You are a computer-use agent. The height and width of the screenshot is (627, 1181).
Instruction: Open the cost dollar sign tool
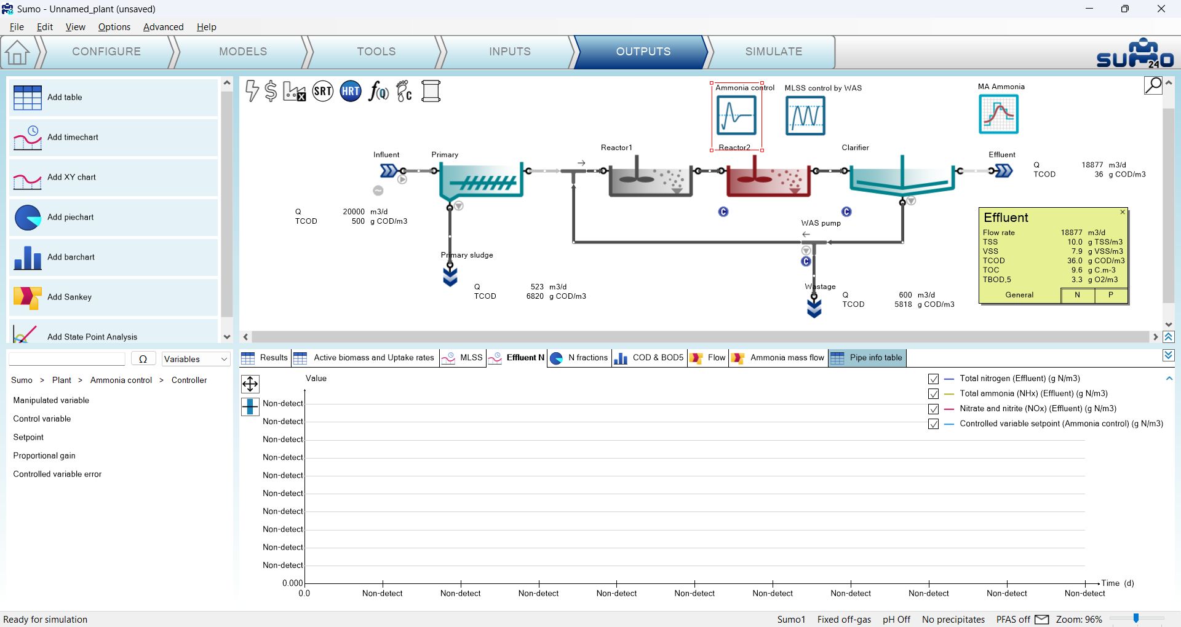[271, 91]
